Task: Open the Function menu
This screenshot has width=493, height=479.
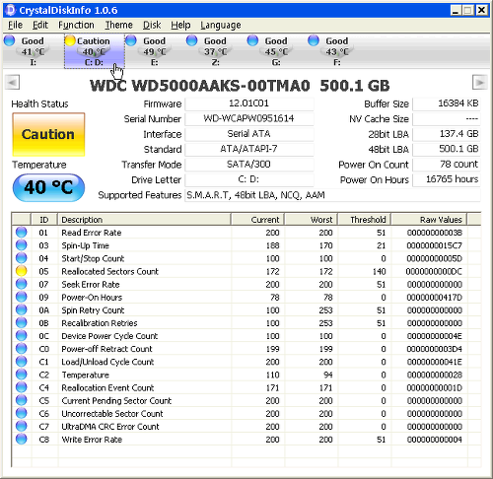Action: click(x=76, y=25)
